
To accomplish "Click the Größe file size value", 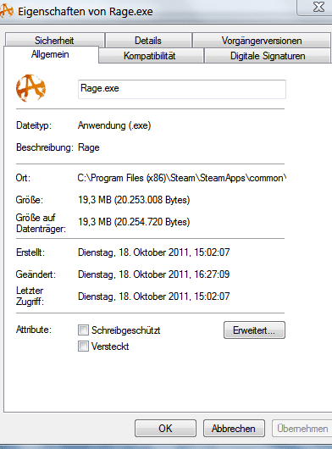I will click(134, 200).
